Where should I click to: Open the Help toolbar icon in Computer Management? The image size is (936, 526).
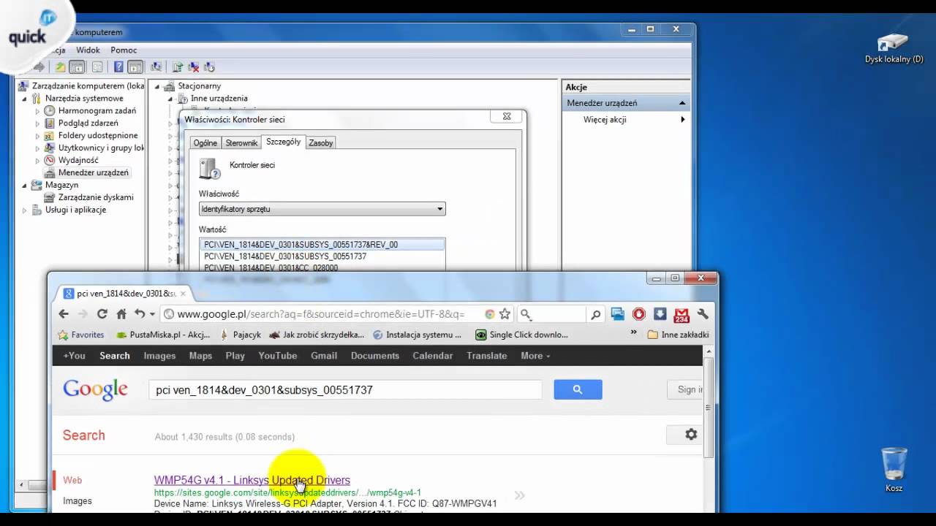pos(118,67)
